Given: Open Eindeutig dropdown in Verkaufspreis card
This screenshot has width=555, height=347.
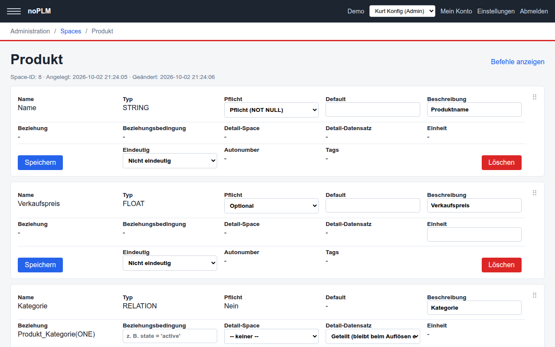Looking at the screenshot, I should [170, 263].
